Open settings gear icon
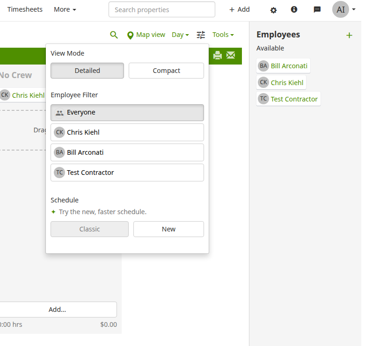This screenshot has width=365, height=346. tap(273, 10)
